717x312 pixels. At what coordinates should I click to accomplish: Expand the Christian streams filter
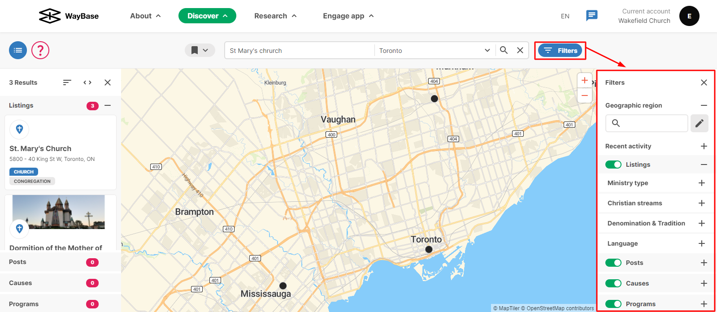(x=702, y=203)
